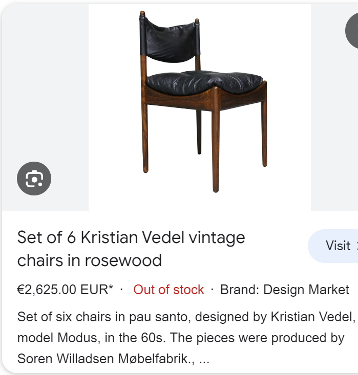This screenshot has width=358, height=375.
Task: Open Google Lens search on the image
Action: pos(34,179)
